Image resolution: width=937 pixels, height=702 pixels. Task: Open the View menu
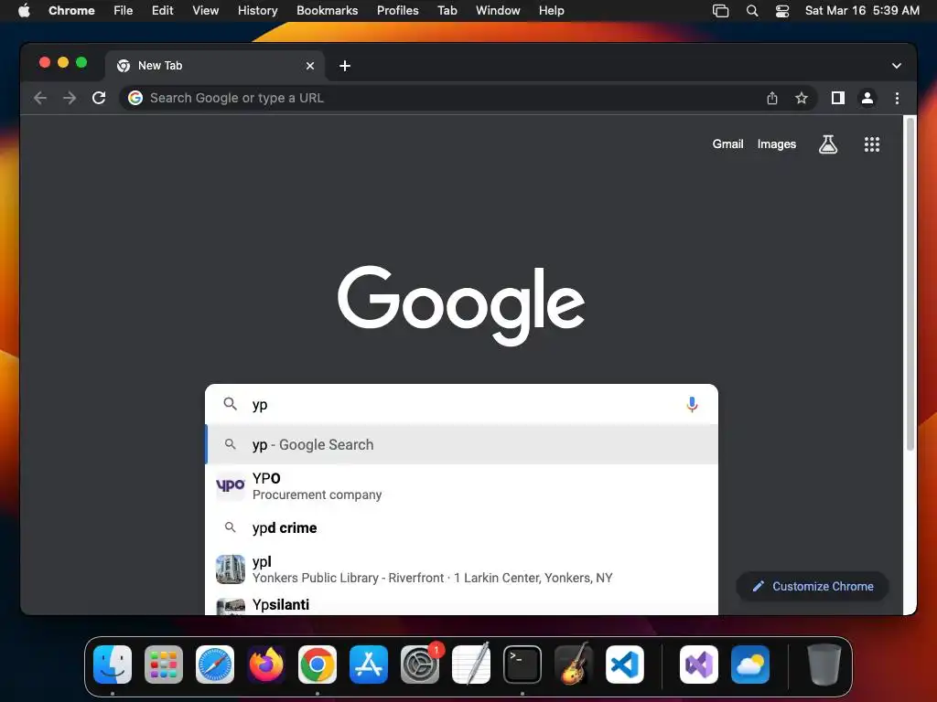[205, 10]
